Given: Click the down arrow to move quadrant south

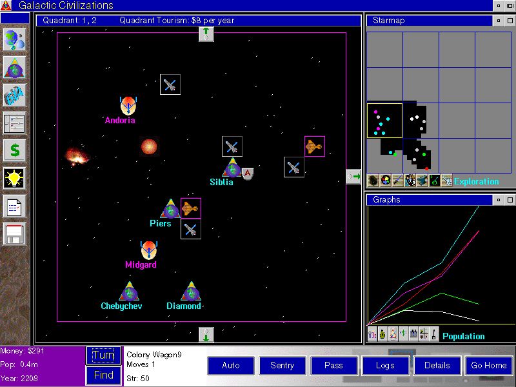Looking at the screenshot, I should (206, 335).
